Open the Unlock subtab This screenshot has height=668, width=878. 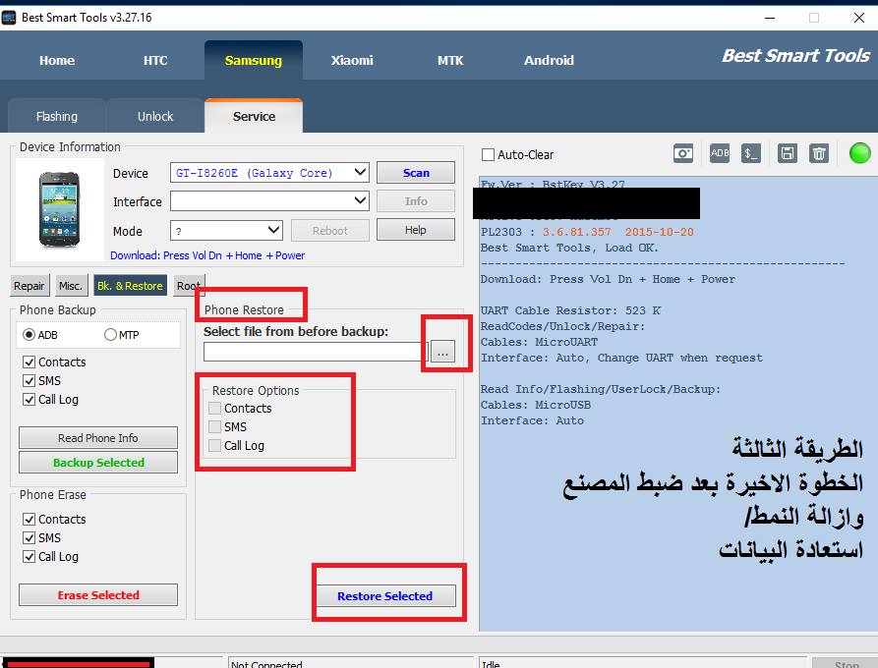155,116
